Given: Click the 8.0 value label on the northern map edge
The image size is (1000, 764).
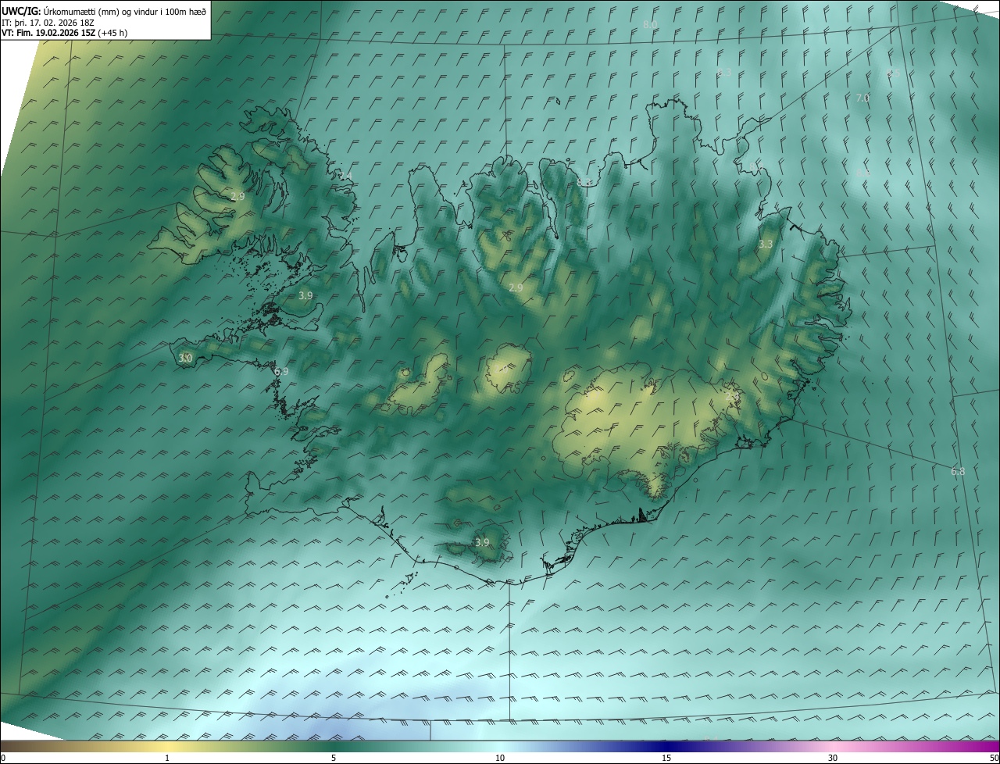Looking at the screenshot, I should (650, 24).
